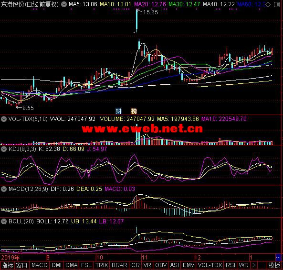Click the diamond icon at the top right
This screenshot has height=270, width=283.
click(268, 4)
